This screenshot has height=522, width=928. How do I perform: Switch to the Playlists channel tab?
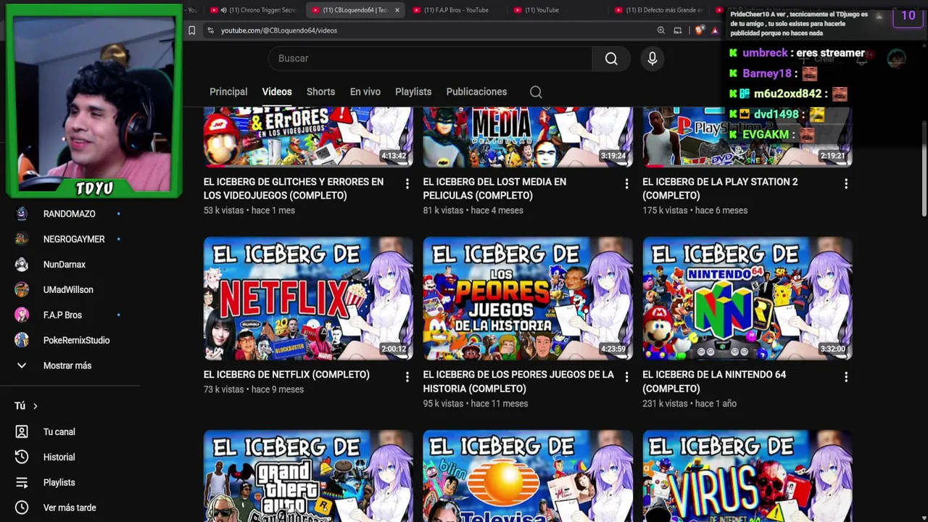413,92
